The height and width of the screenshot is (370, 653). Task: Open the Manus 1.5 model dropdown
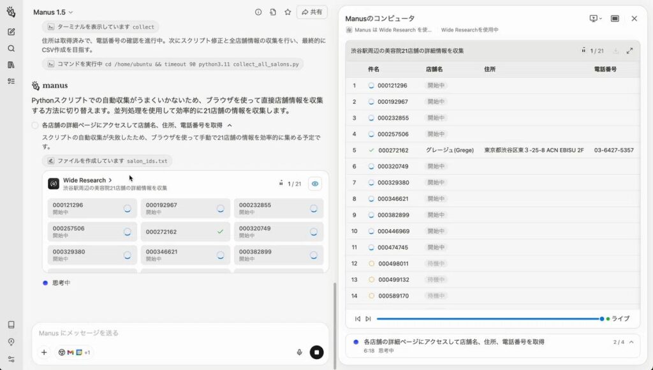tap(54, 12)
